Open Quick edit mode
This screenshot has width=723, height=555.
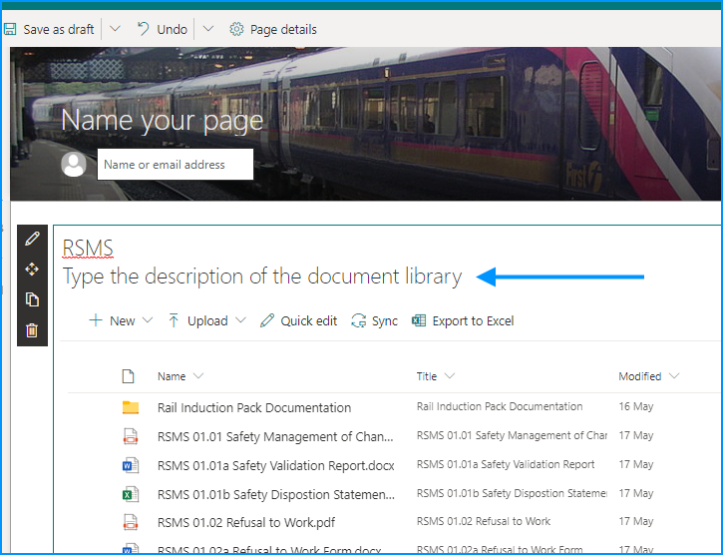(x=309, y=320)
